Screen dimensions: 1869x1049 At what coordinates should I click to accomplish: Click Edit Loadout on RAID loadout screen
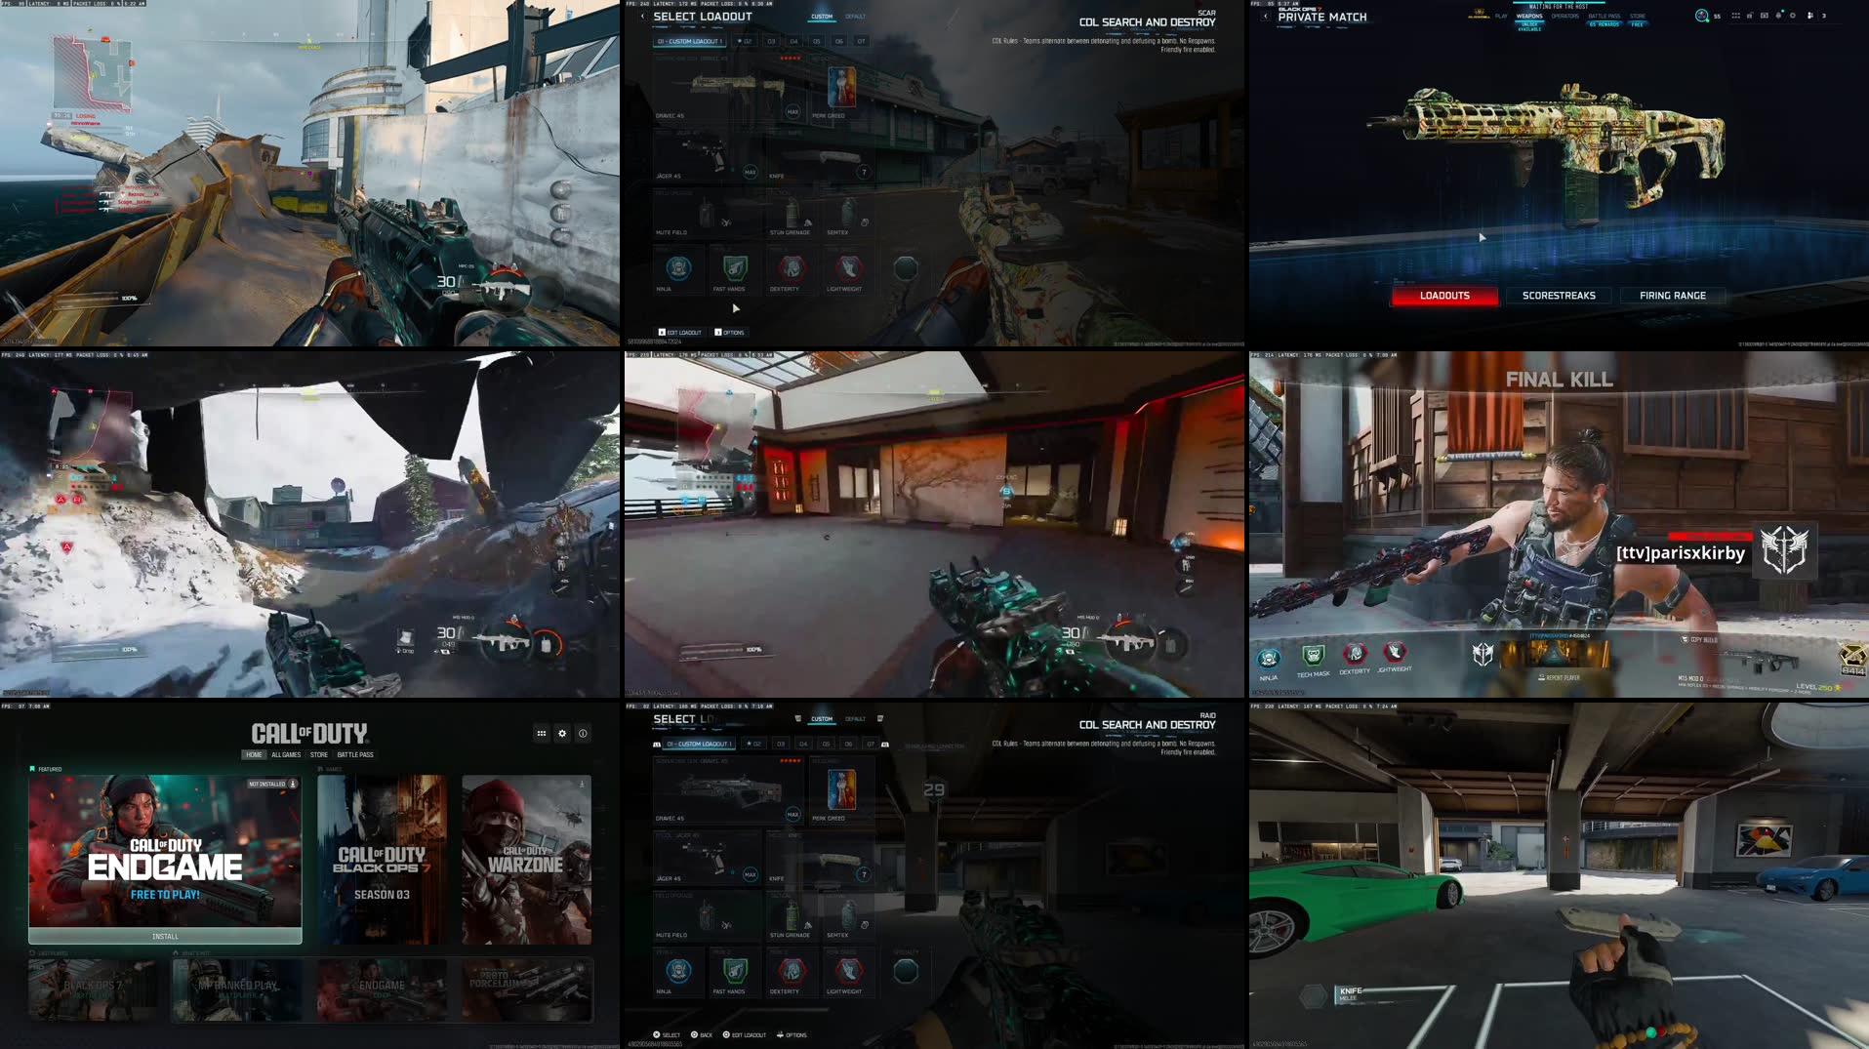(744, 1035)
